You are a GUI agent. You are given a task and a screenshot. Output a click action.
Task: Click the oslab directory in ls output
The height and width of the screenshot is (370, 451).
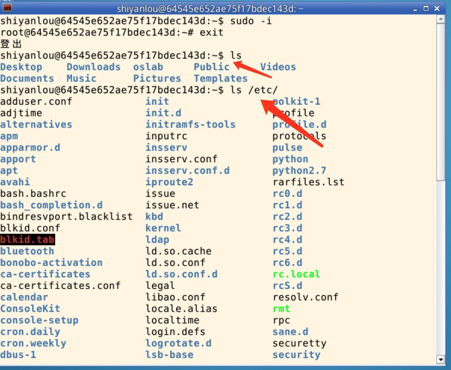148,67
